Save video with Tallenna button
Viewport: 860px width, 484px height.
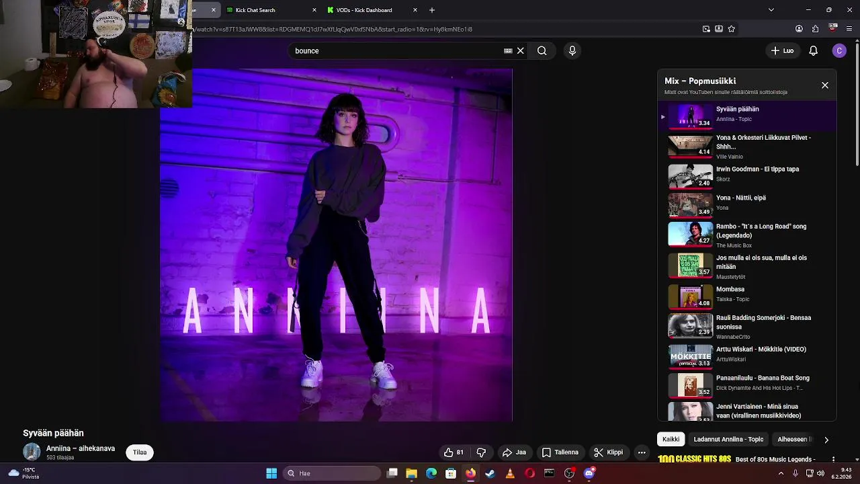coord(560,452)
